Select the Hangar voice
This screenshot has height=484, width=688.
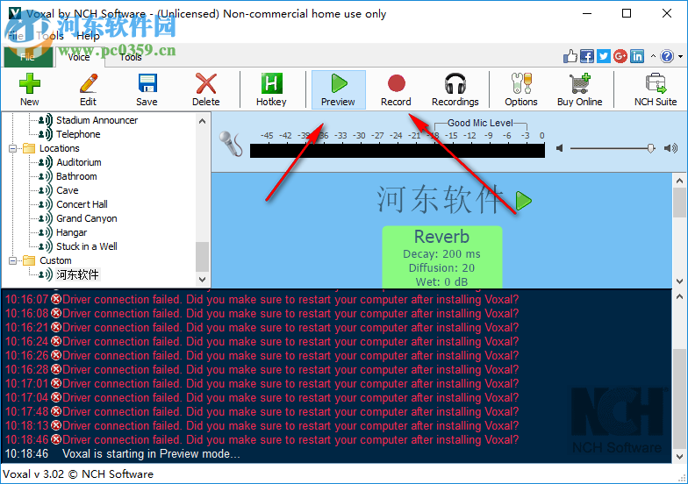pyautogui.click(x=72, y=232)
